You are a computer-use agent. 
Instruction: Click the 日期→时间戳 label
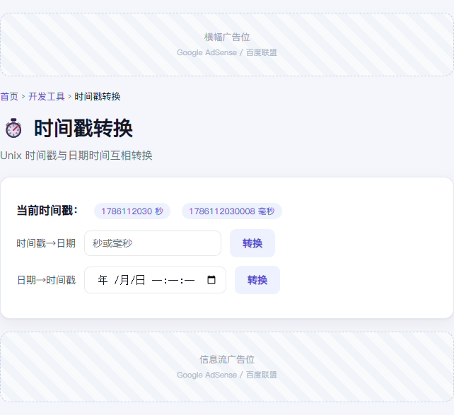coord(47,280)
